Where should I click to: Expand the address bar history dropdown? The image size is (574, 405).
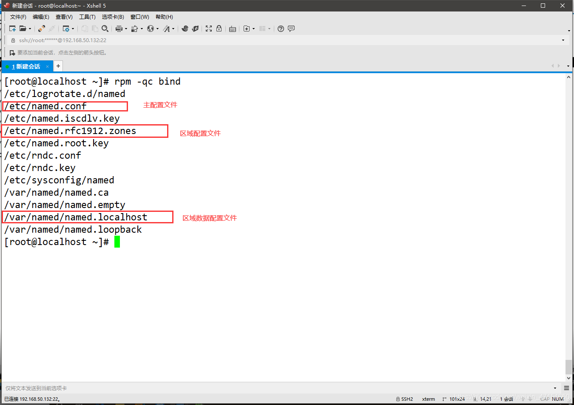click(x=563, y=40)
